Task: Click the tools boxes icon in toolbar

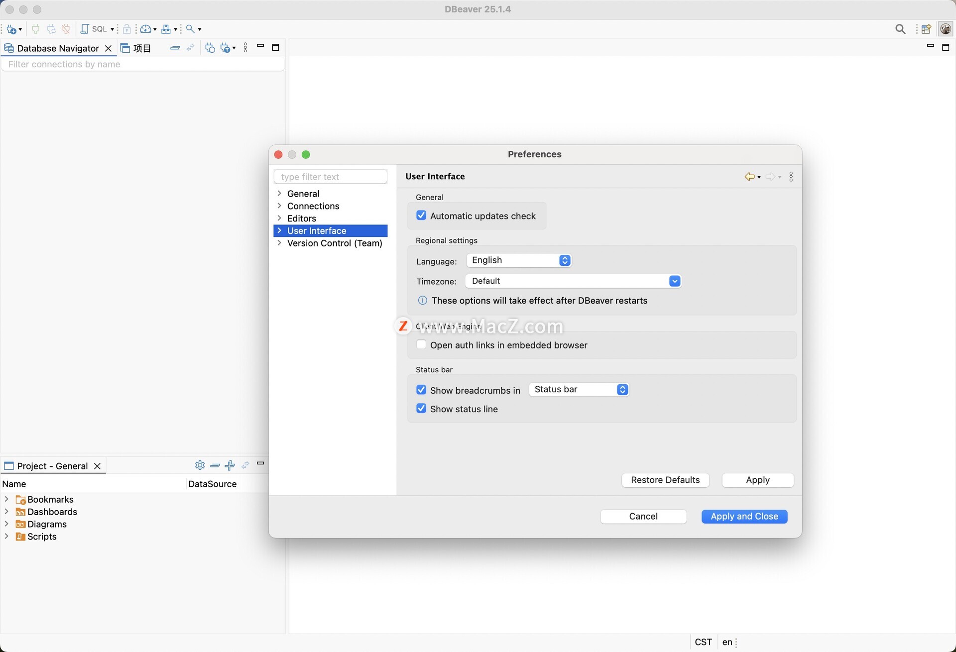Action: (x=166, y=29)
